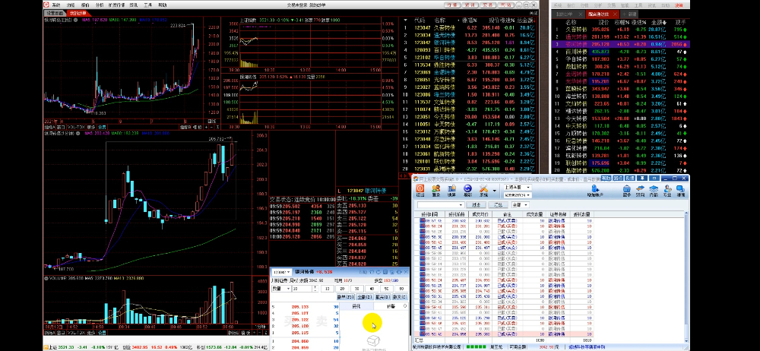Image resolution: width=760 pixels, height=351 pixels.
Task: Click the blue refresh icon in the trading toolbar
Action: pos(467,190)
